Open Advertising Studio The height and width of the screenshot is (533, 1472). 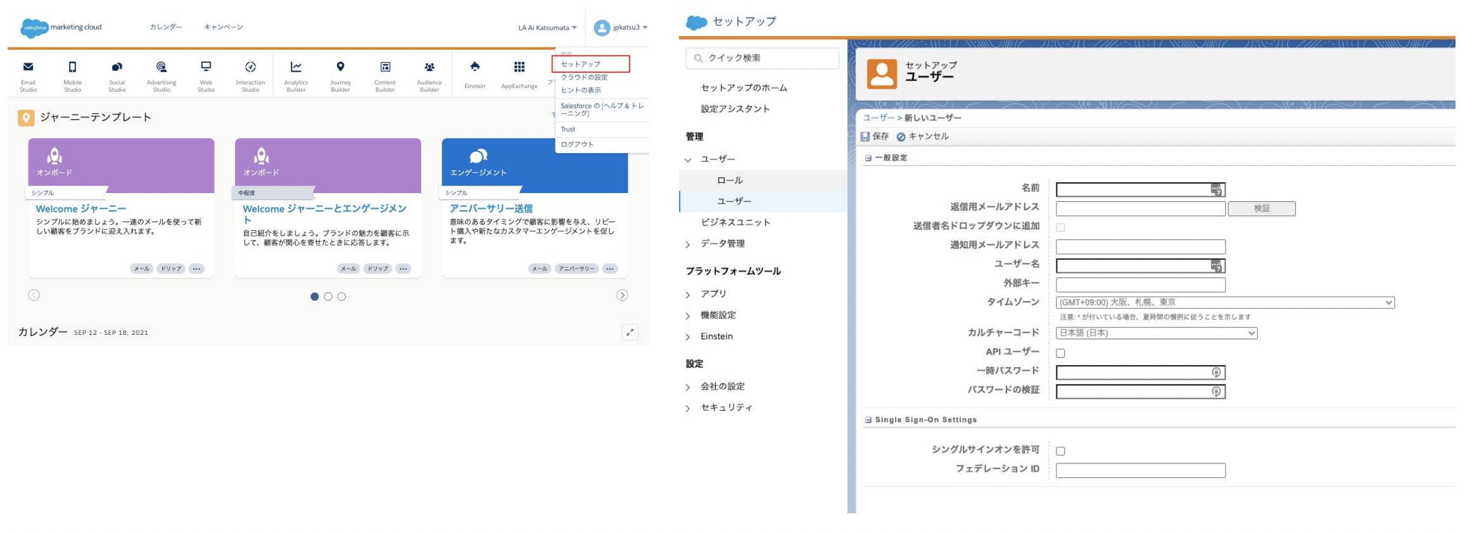coord(162,76)
